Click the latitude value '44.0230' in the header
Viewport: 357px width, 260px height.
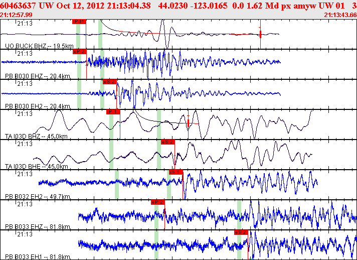pyautogui.click(x=172, y=6)
